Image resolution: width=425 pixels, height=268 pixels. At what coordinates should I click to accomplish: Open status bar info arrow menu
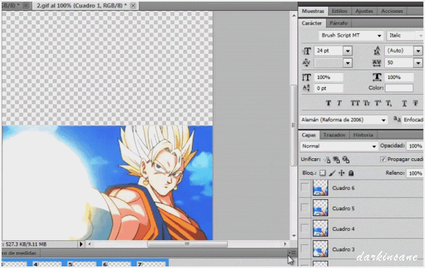(x=81, y=244)
